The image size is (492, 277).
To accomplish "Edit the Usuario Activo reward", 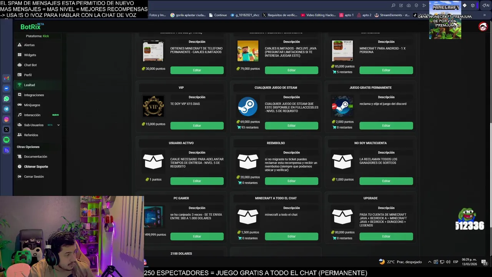I will pos(197,181).
